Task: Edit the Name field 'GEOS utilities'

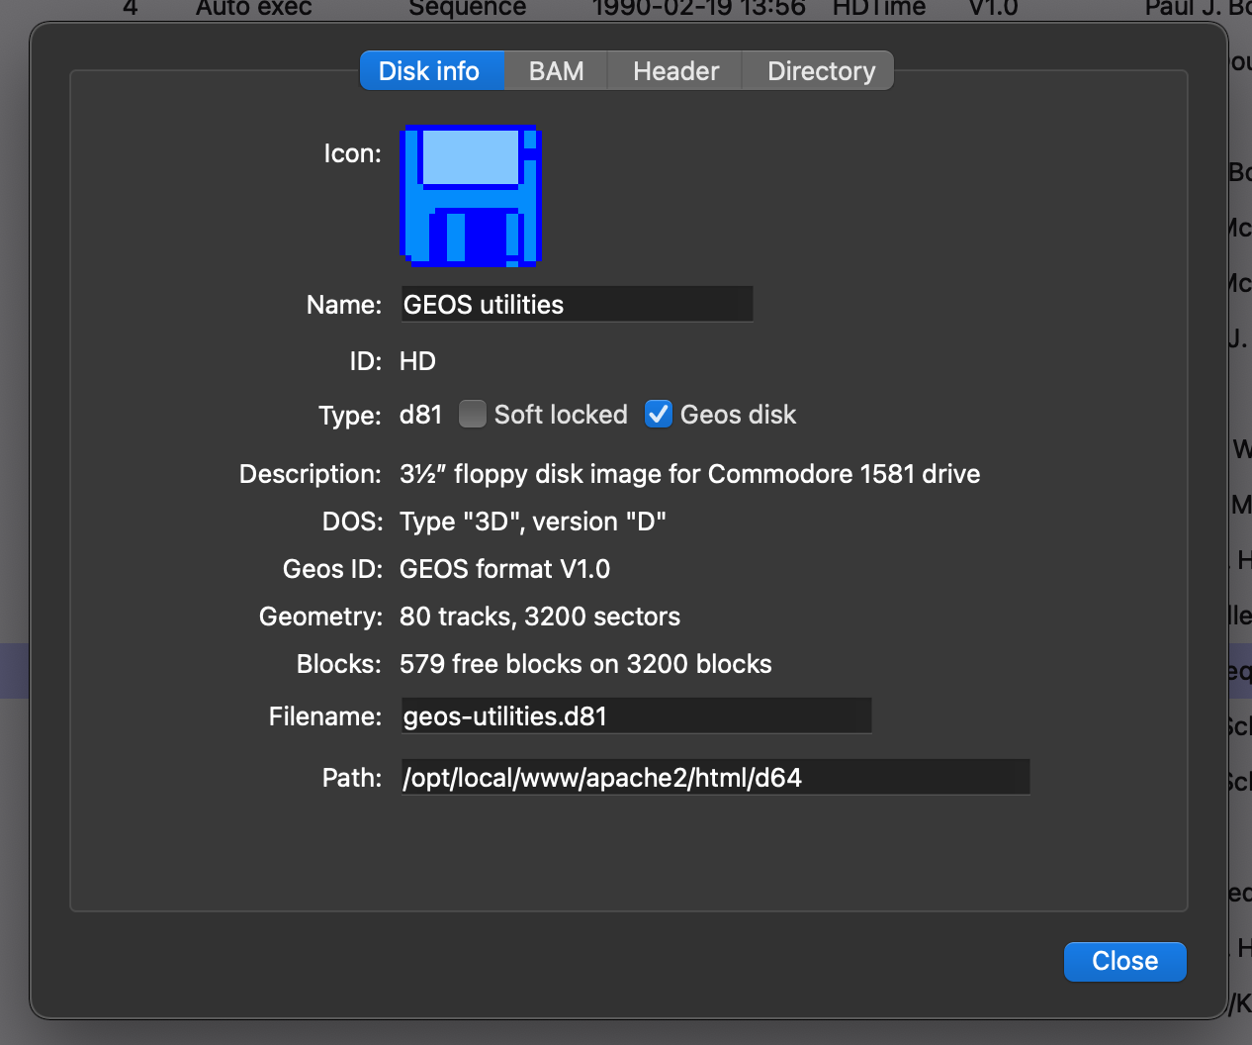Action: (x=578, y=304)
